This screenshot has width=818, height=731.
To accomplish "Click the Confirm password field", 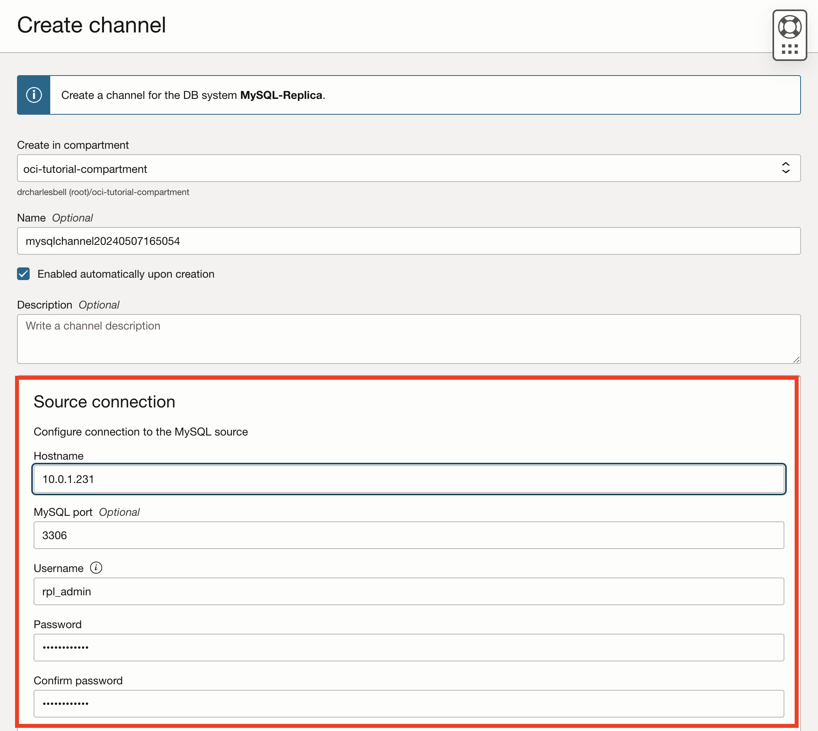I will pyautogui.click(x=408, y=703).
